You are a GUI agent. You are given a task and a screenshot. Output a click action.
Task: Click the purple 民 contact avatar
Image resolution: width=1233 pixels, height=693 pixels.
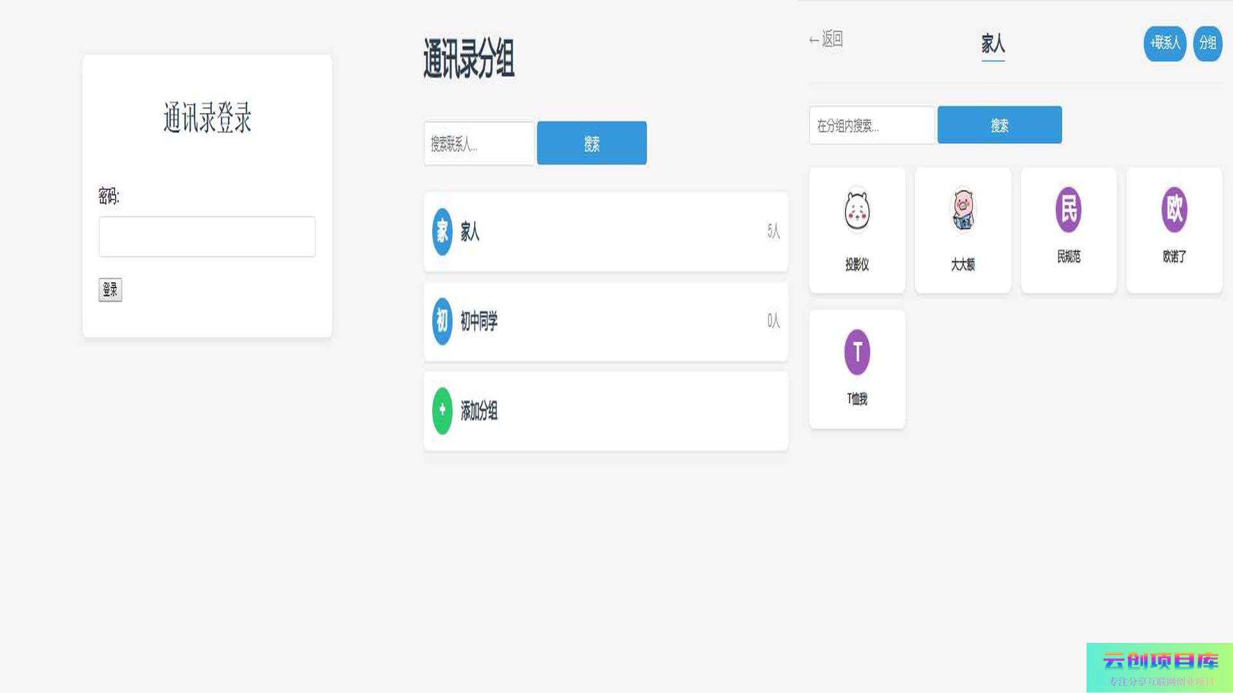[1068, 209]
